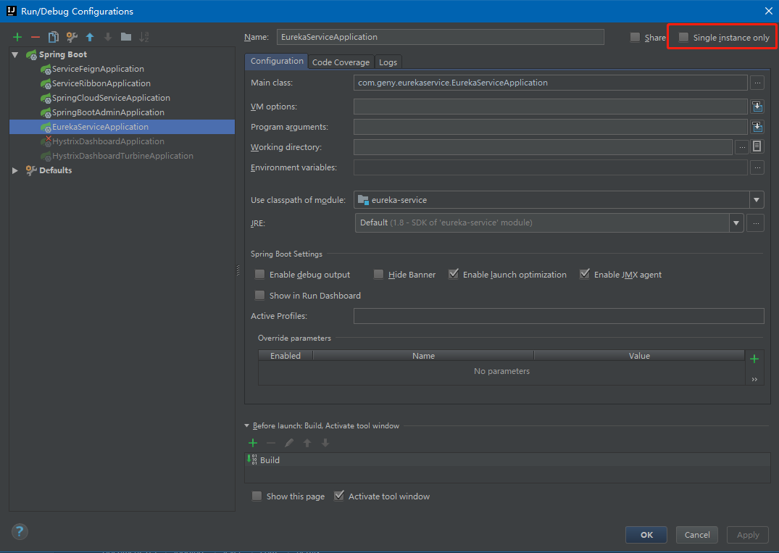
Task: Move before launch task up arrow
Action: pyautogui.click(x=307, y=443)
